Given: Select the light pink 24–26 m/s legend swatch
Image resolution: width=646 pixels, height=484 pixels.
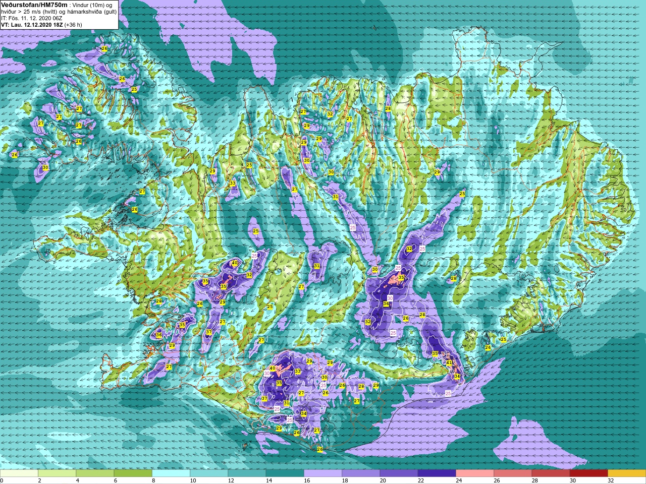Looking at the screenshot, I should (475, 473).
